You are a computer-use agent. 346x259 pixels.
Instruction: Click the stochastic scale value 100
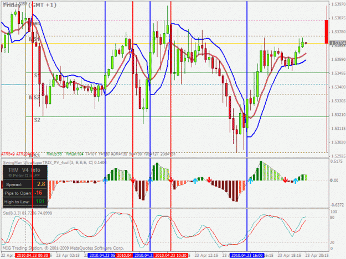coord(334,212)
